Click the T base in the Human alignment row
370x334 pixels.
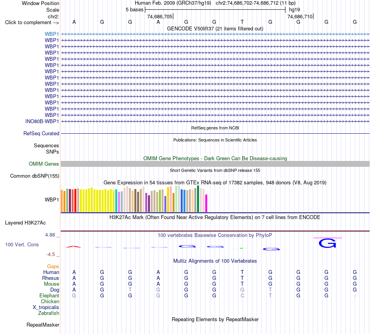(242, 272)
